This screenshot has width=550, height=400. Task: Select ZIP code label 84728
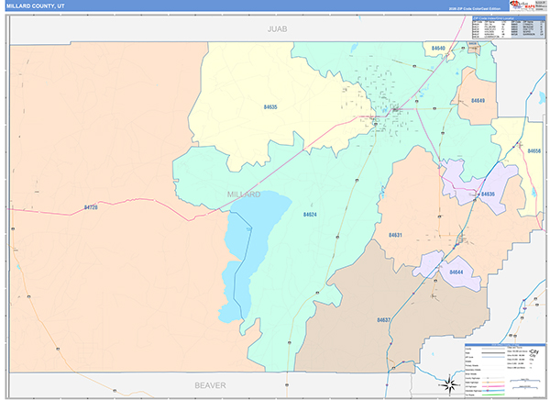click(x=91, y=207)
